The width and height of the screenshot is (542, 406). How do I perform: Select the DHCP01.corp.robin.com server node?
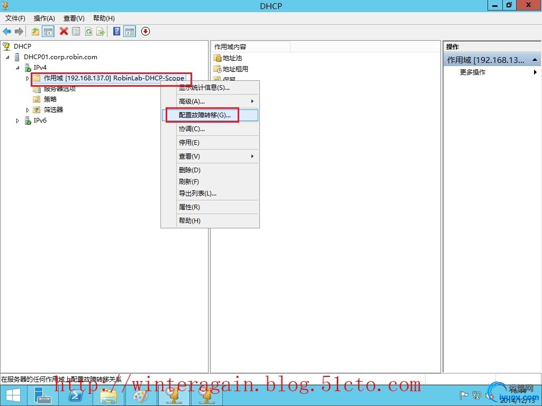pyautogui.click(x=60, y=57)
